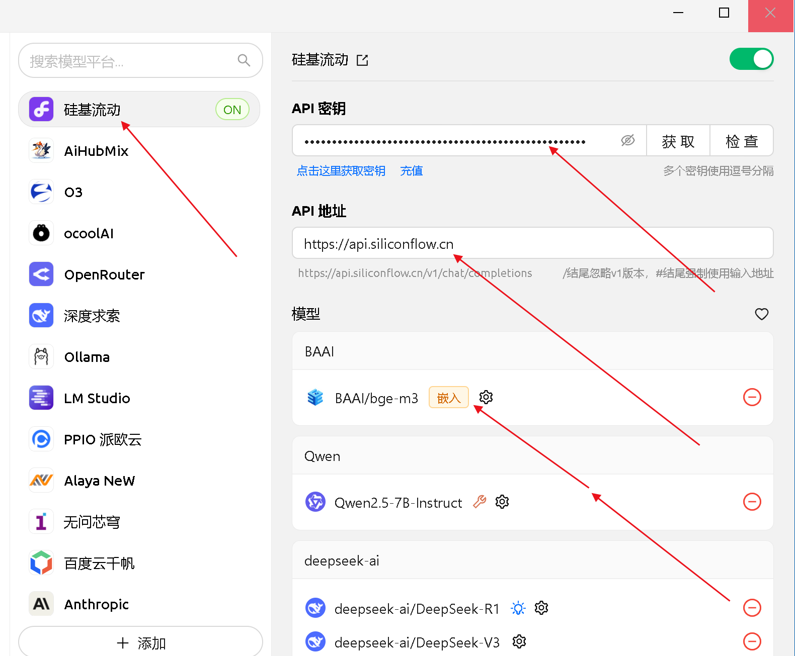Click deepseek-ai/DeepSeek-R1 model name

point(417,609)
